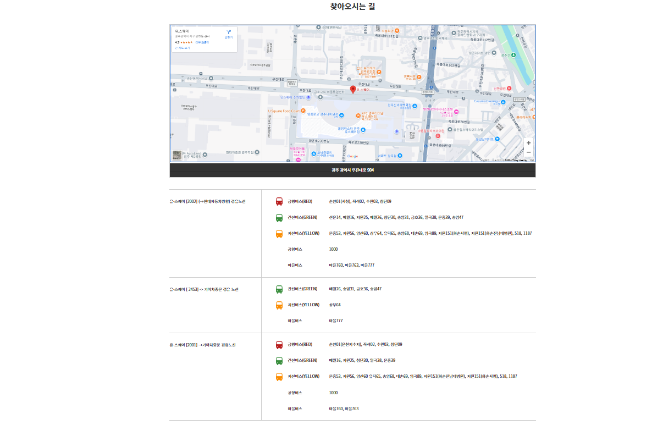652x430 pixels.
Task: Select the 유스퀘어 [2002] route heading
Action: [x=207, y=201]
